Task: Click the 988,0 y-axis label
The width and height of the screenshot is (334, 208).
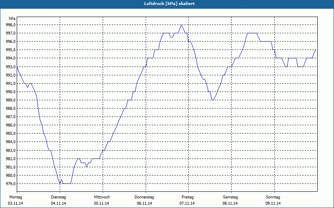Action: 11,109
